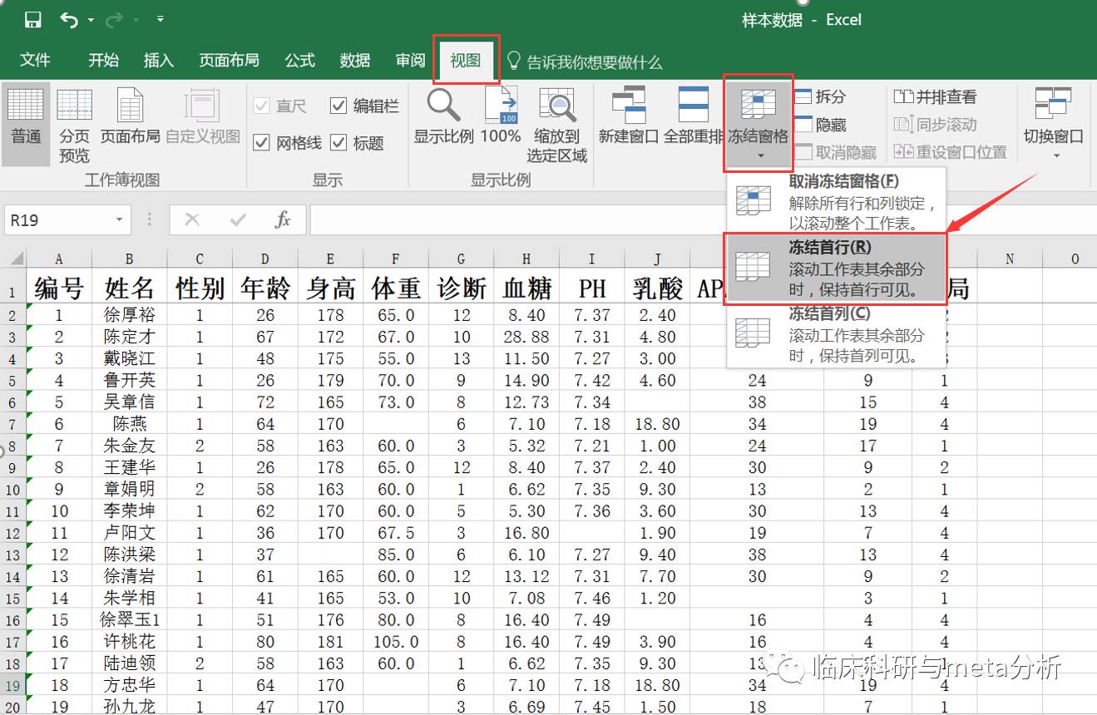Click header cell 乳酸
This screenshot has width=1097, height=715.
[x=657, y=288]
